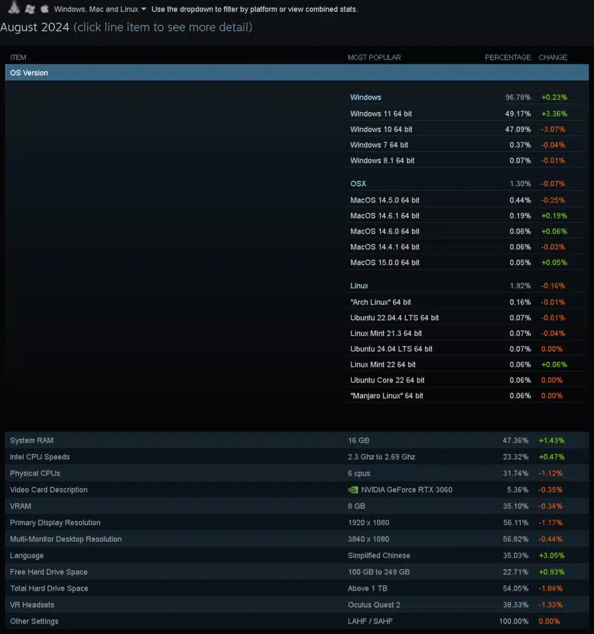Expand the Video Card Description line item
The width and height of the screenshot is (594, 634).
tap(296, 490)
